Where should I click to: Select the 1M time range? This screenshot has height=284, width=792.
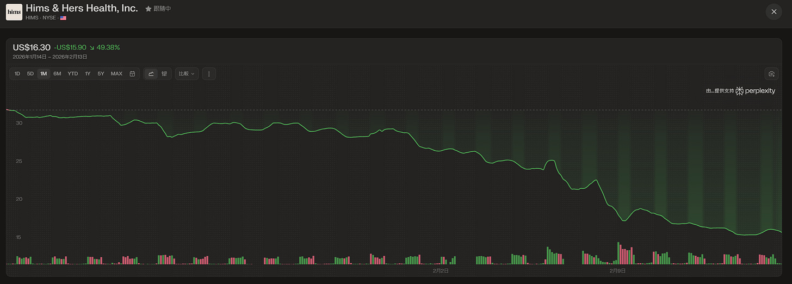[x=44, y=73]
